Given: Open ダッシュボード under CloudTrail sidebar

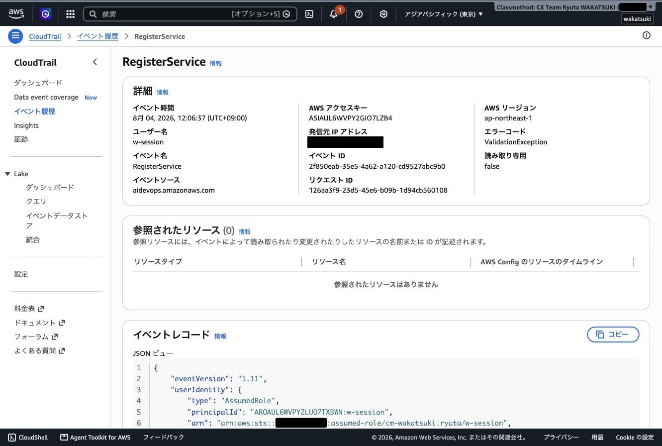Looking at the screenshot, I should coord(38,83).
